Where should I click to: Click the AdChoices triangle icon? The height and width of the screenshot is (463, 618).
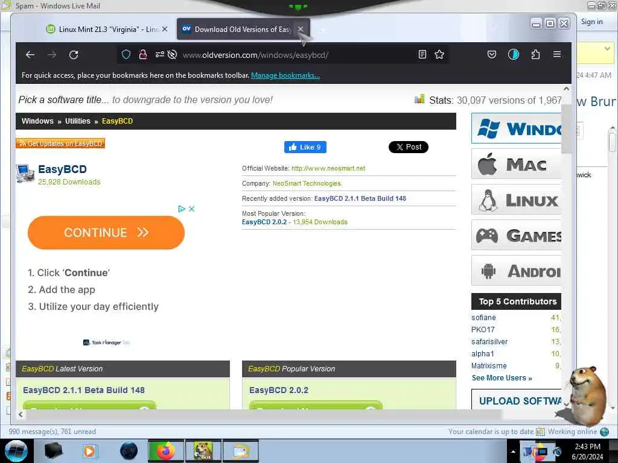point(181,209)
